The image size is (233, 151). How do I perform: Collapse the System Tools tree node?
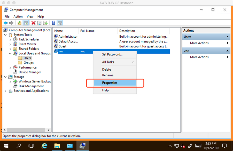click(x=5, y=35)
